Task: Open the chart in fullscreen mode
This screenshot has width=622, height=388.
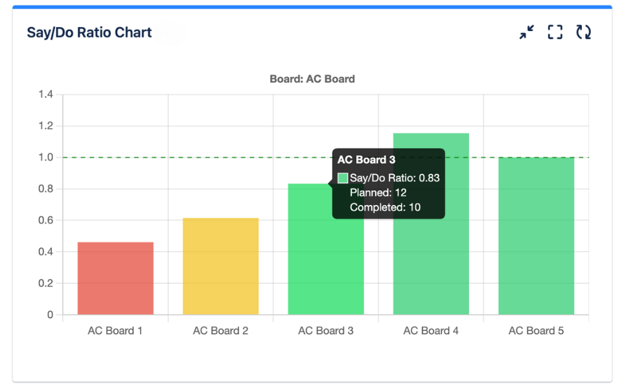Action: (x=555, y=32)
